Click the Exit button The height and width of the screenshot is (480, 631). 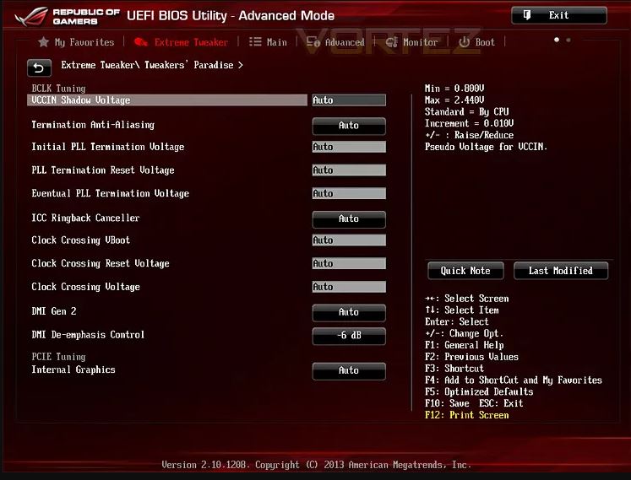(559, 15)
